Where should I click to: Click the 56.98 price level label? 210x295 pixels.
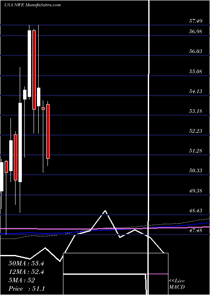pyautogui.click(x=196, y=32)
